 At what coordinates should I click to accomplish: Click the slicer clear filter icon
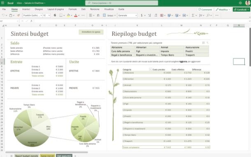[x=207, y=43]
